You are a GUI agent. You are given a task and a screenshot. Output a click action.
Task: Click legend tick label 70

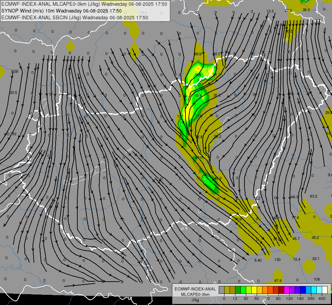click(x=268, y=299)
